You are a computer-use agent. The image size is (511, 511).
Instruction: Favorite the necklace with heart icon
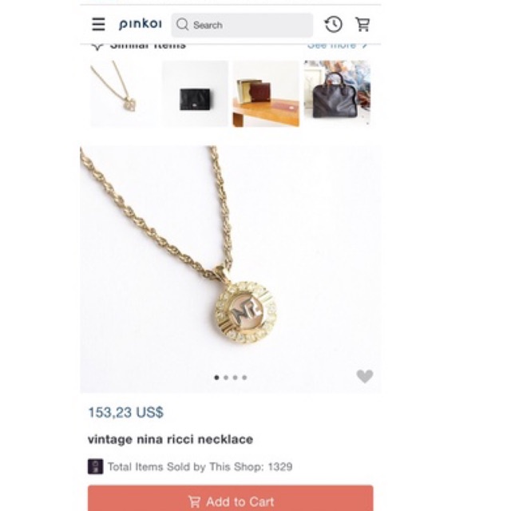click(x=365, y=376)
